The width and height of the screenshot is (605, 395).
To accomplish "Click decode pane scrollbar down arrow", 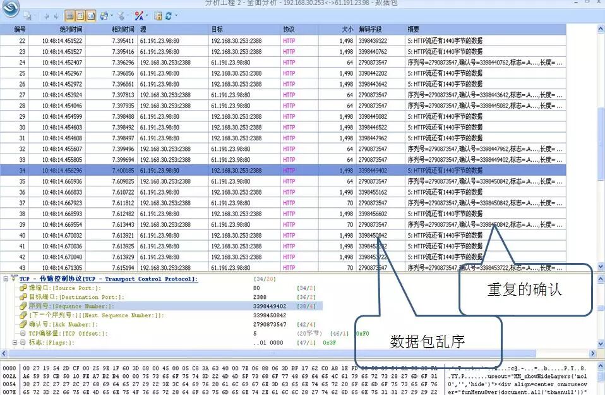I will point(601,344).
